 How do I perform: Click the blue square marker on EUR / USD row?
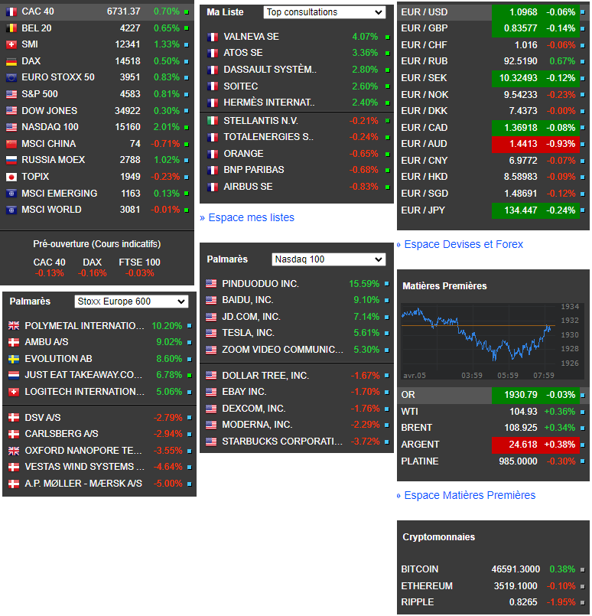pyautogui.click(x=583, y=12)
